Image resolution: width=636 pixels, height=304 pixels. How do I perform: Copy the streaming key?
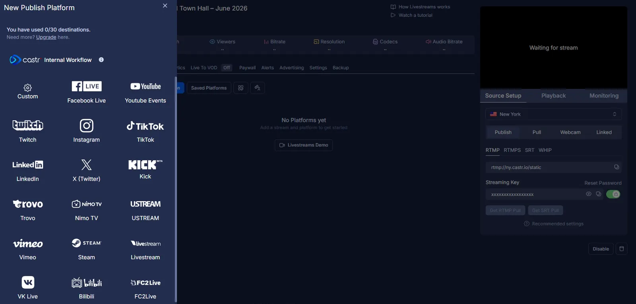coord(598,194)
